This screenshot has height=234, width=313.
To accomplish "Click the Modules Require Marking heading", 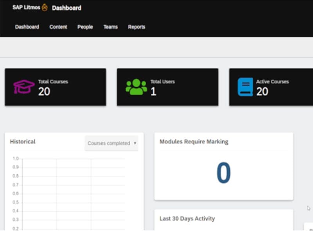I will pyautogui.click(x=194, y=142).
